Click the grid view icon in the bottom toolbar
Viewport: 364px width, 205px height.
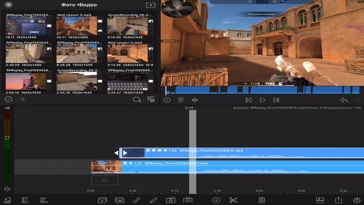point(44,200)
